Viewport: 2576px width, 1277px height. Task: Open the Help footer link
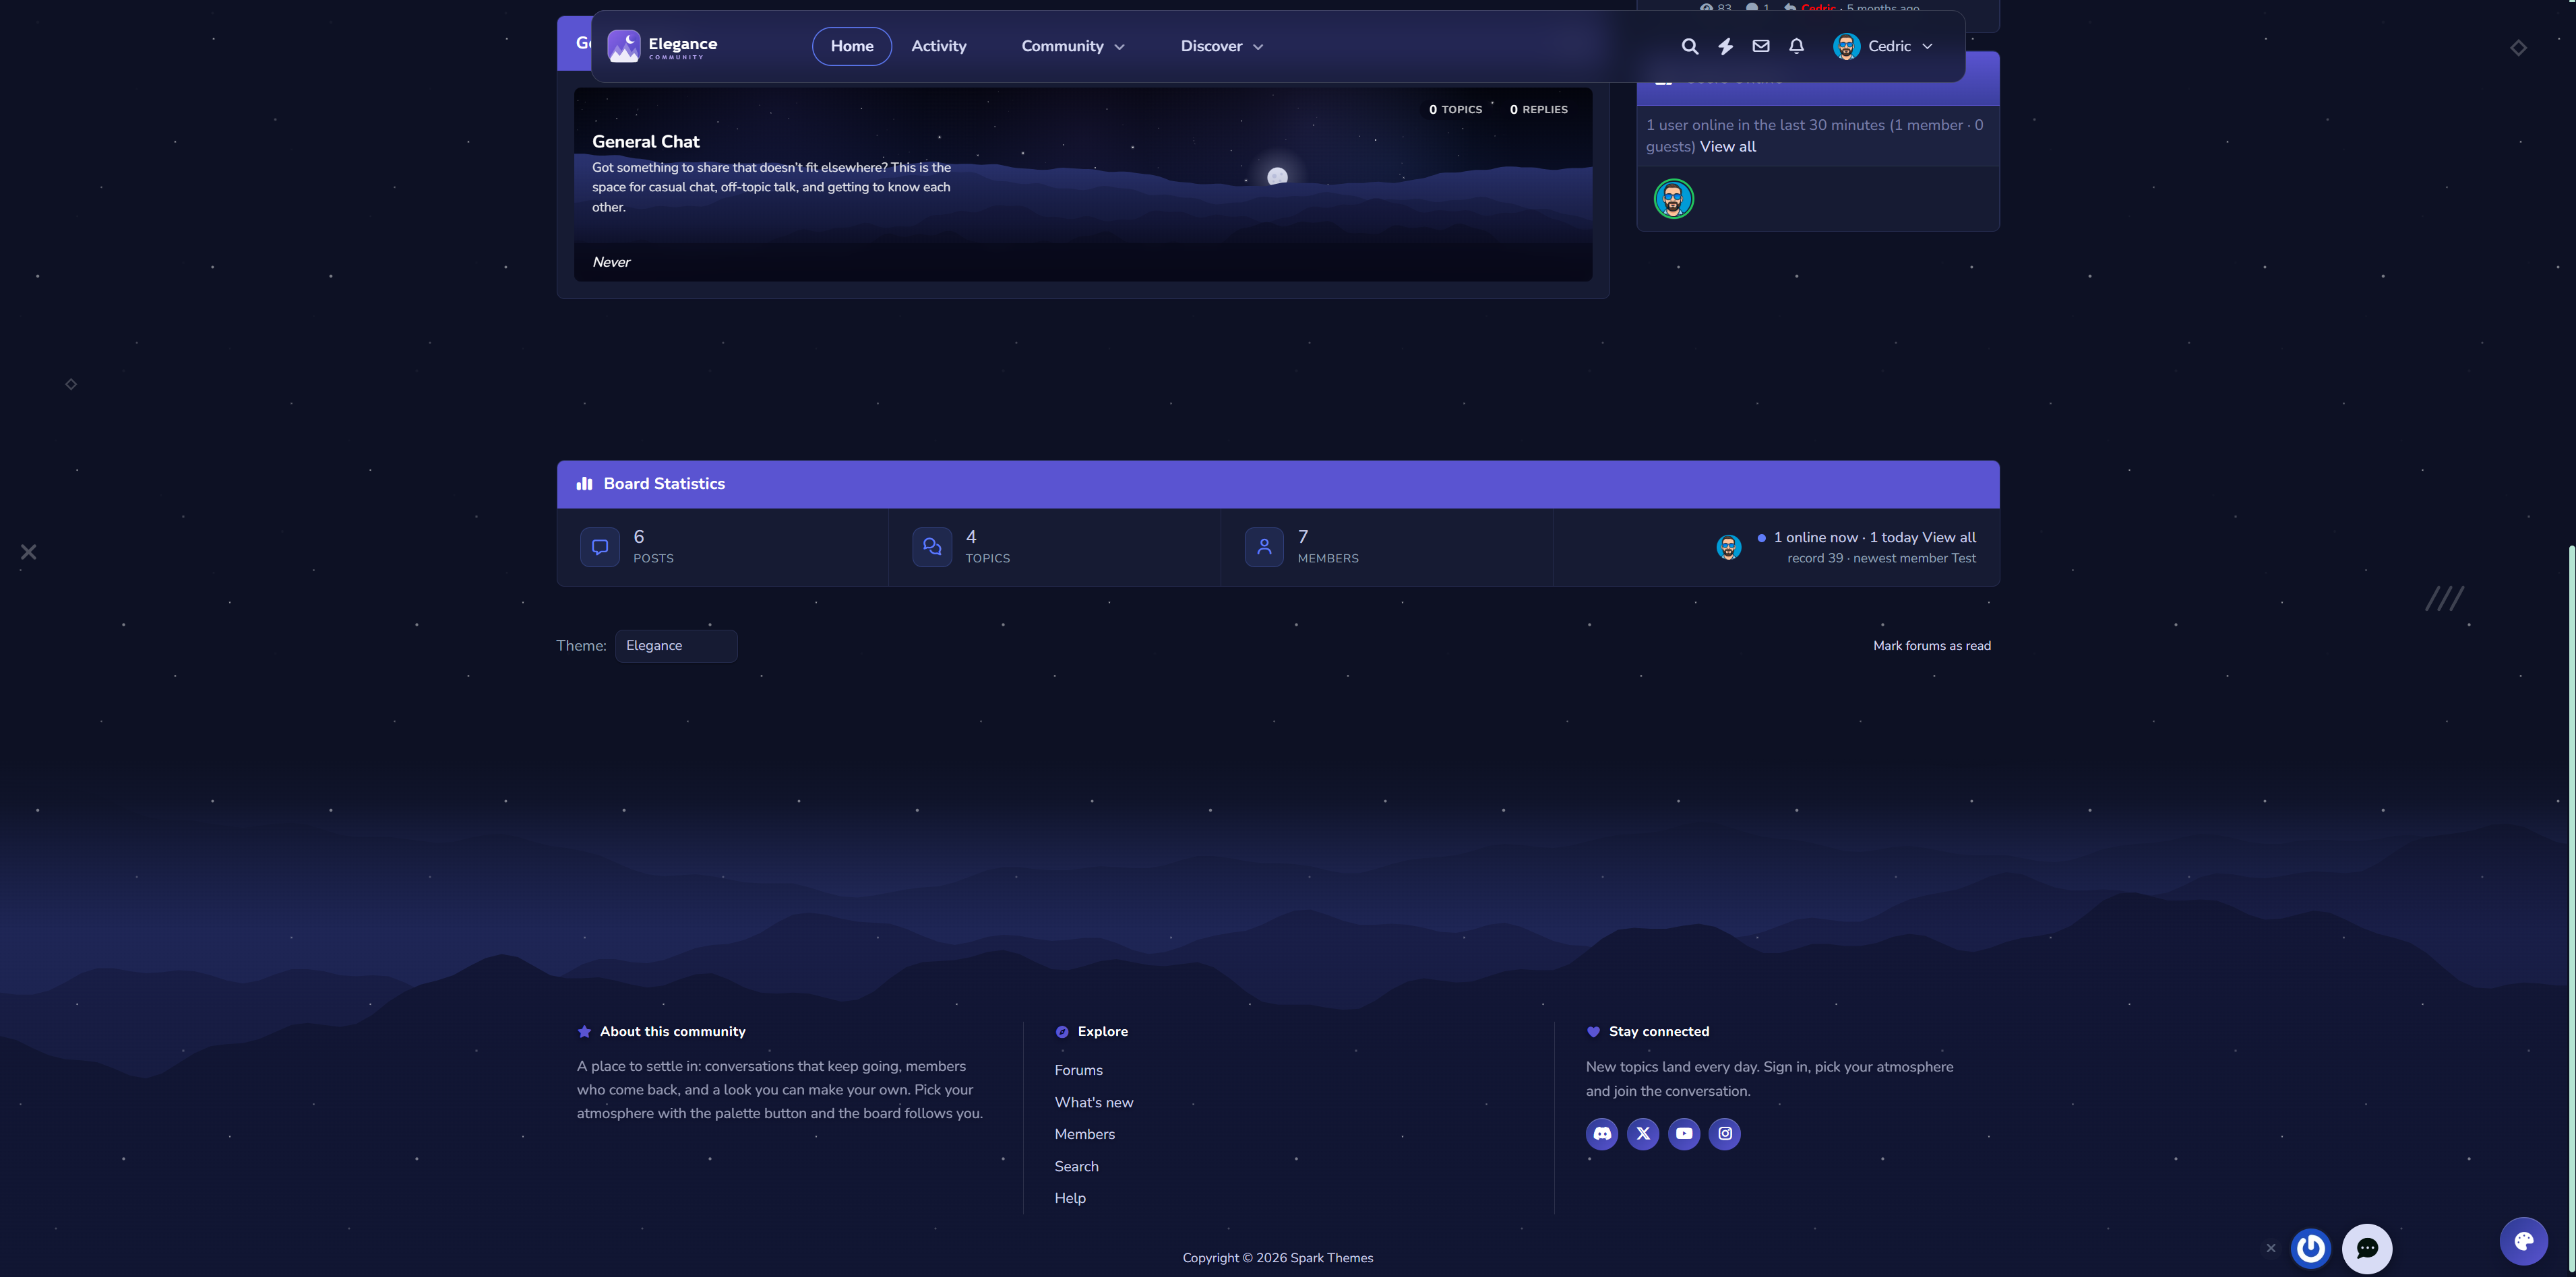coord(1070,1198)
